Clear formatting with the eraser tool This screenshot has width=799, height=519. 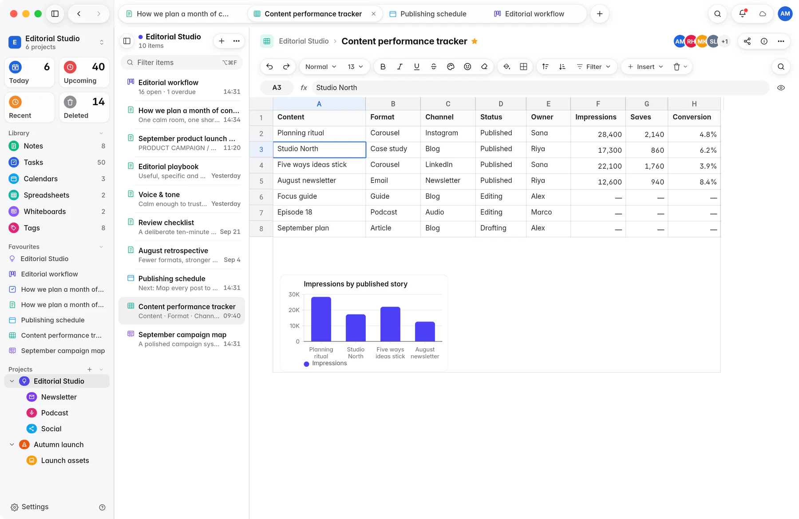[x=484, y=67]
